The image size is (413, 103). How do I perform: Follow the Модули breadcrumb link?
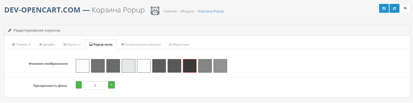(187, 11)
